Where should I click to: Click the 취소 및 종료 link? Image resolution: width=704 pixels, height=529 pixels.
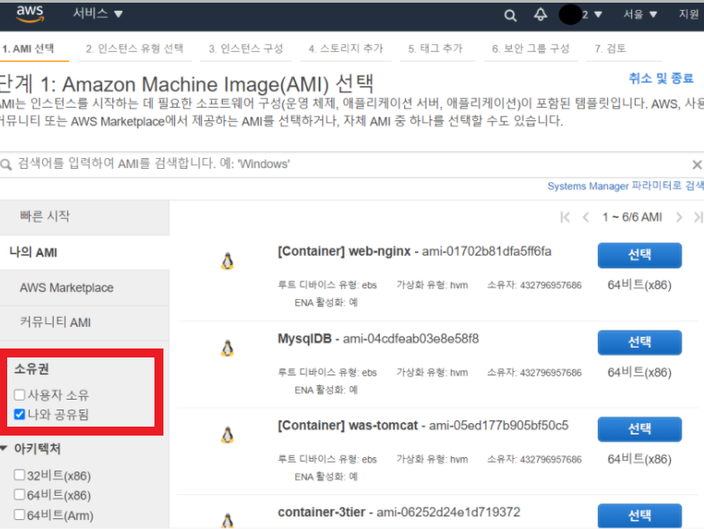pyautogui.click(x=661, y=79)
